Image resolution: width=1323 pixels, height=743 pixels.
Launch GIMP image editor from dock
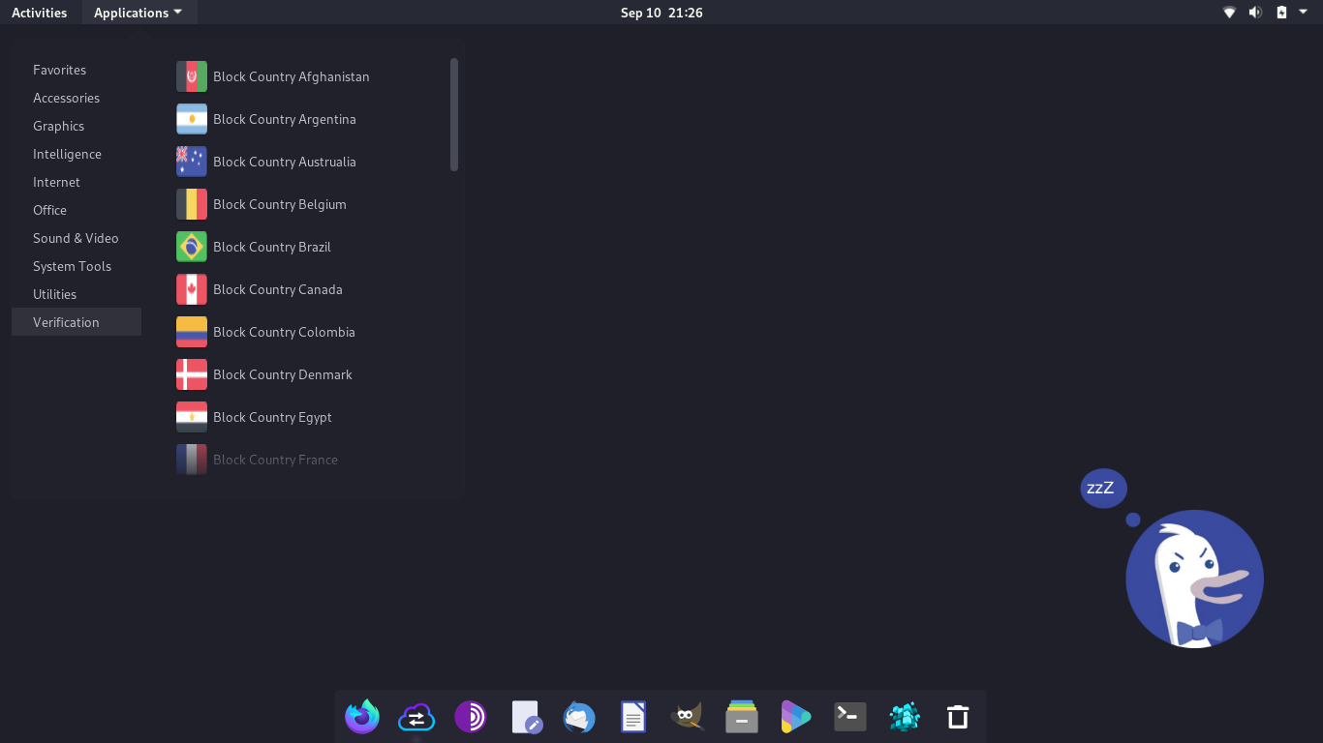click(x=687, y=717)
